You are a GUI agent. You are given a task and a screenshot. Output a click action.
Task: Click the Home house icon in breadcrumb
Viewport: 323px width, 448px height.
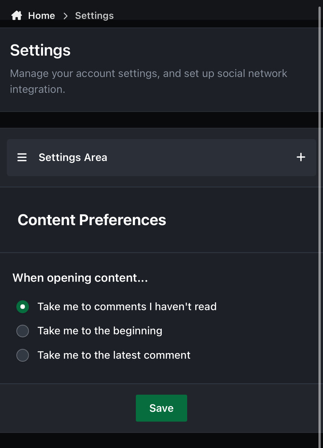point(16,16)
